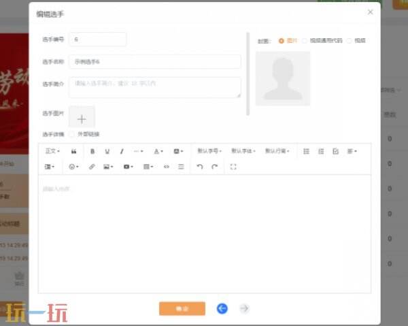Open the default font size dropdown
408x326 pixels.
209,151
